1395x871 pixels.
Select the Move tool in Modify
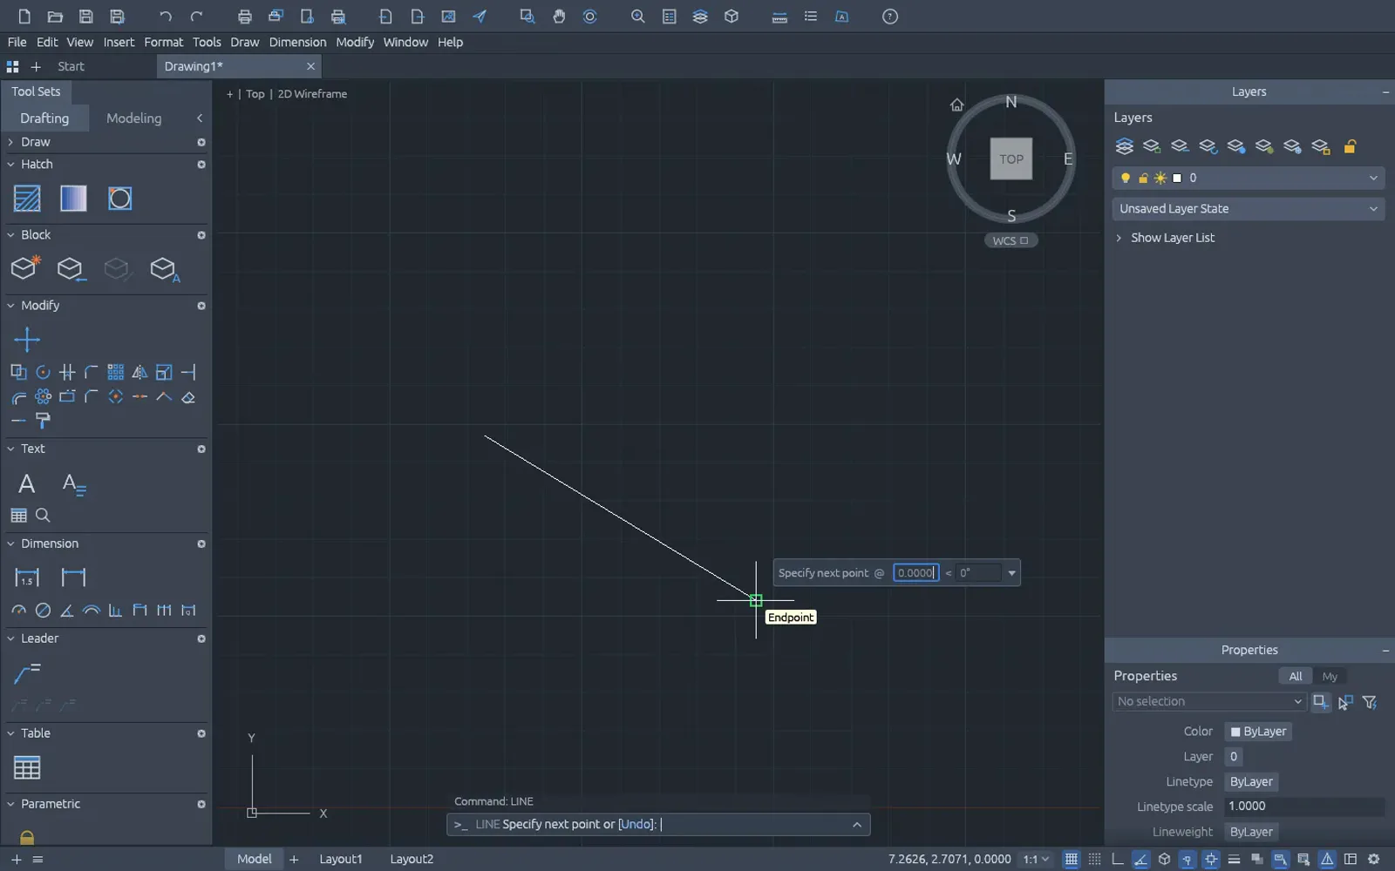coord(27,340)
